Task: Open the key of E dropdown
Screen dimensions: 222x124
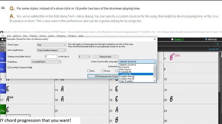Action: 84,56
